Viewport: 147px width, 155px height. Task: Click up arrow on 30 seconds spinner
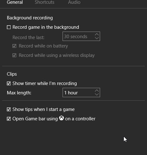tap(97, 34)
